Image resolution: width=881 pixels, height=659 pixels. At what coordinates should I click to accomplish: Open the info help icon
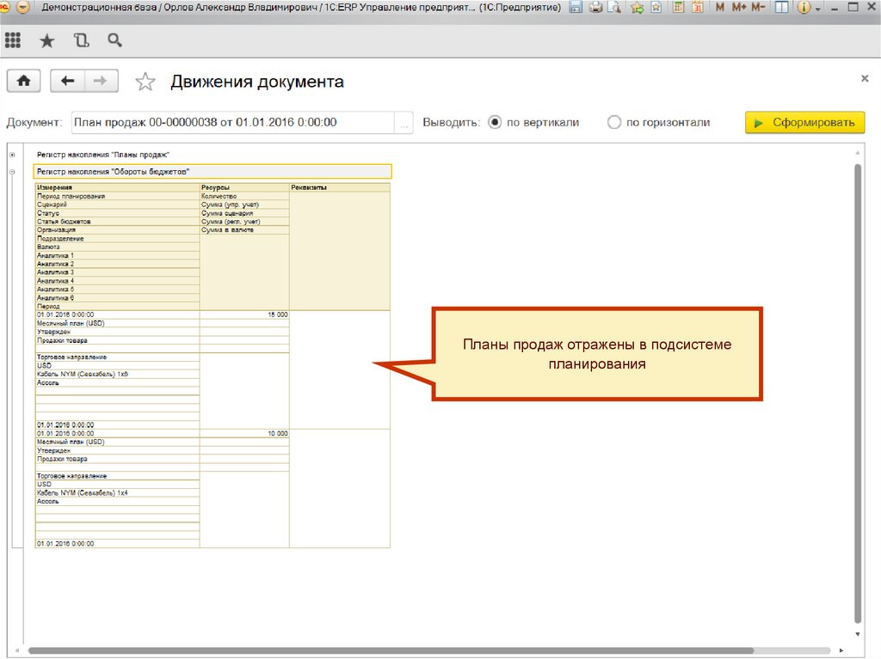804,7
